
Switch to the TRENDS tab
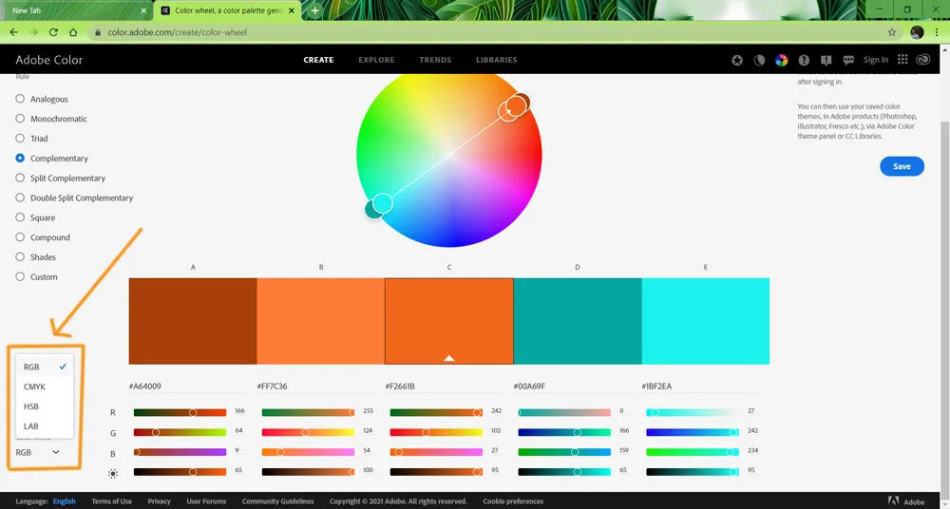(435, 60)
